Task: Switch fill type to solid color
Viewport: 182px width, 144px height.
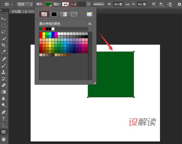Action: pos(54,14)
